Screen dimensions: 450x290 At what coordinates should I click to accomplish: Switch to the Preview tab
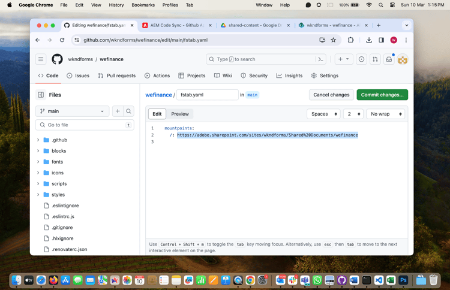180,114
